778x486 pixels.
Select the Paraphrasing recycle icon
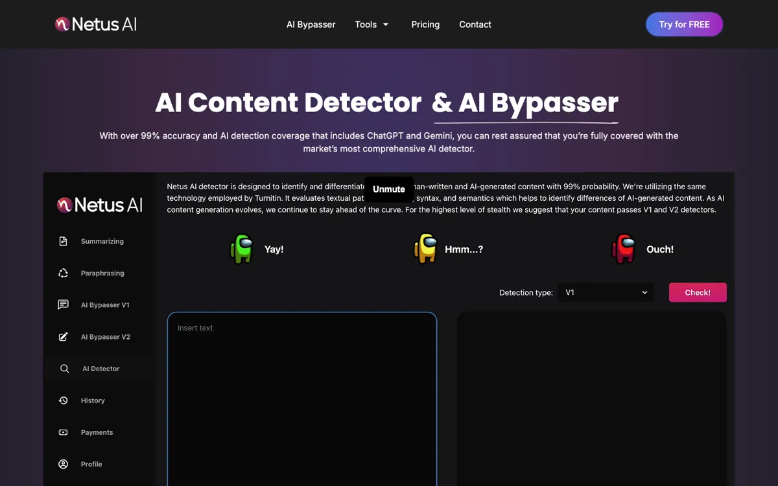click(x=64, y=273)
